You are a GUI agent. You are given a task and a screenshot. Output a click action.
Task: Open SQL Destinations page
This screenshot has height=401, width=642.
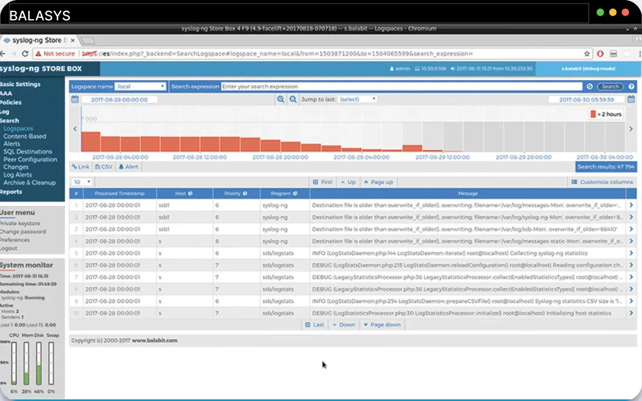coord(28,151)
